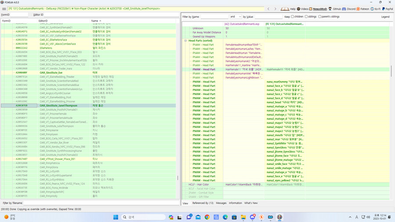Open the orange S app on the taskbar
The height and width of the screenshot is (222, 395).
point(261,217)
